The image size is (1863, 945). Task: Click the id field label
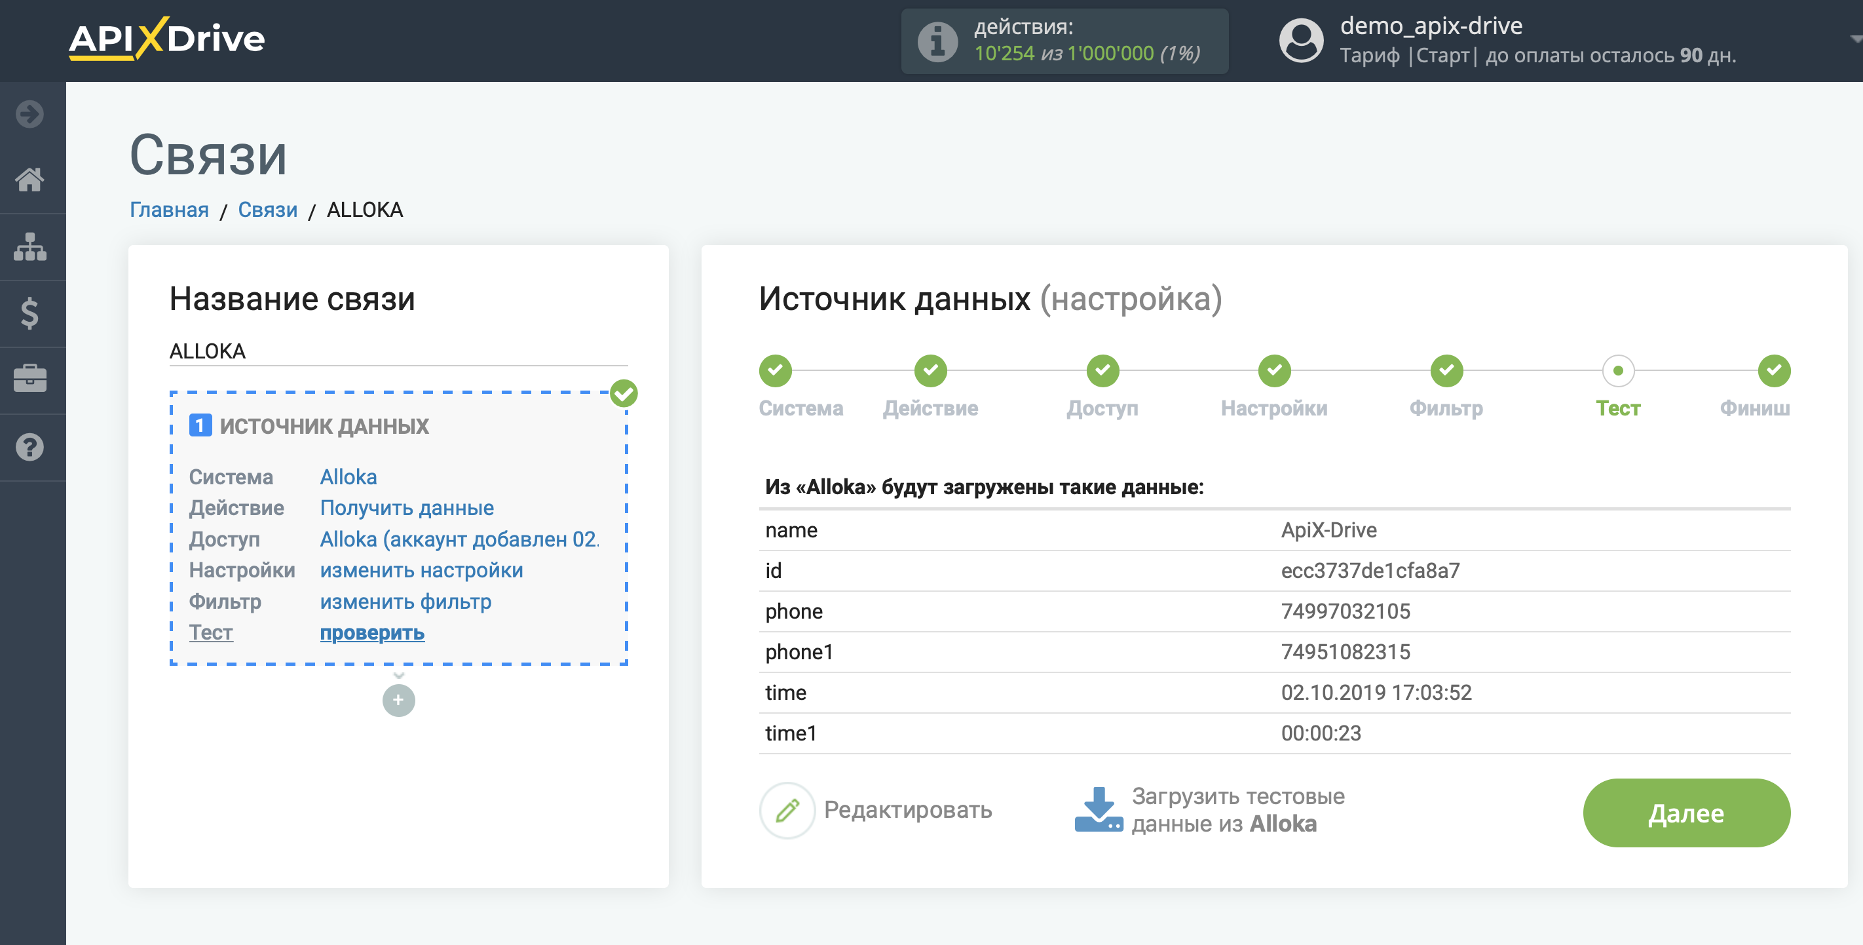(773, 571)
